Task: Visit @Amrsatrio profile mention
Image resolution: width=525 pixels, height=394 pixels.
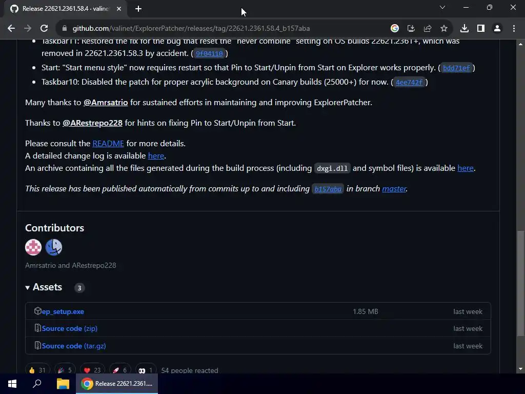Action: point(106,103)
